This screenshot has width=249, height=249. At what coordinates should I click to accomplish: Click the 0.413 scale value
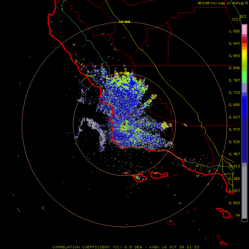click(234, 166)
